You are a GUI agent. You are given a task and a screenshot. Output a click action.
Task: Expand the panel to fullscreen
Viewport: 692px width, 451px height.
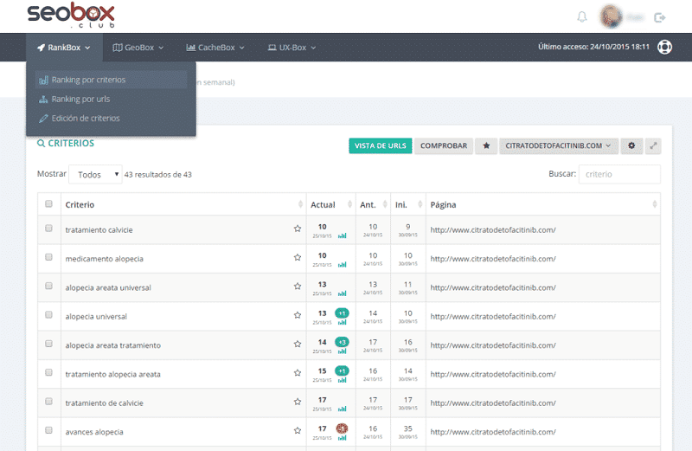tap(653, 145)
